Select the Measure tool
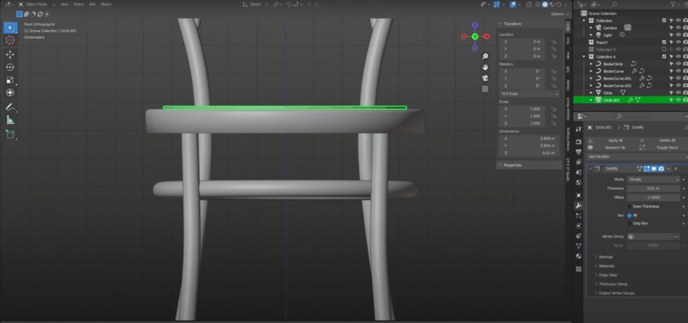The image size is (688, 323). point(10,120)
